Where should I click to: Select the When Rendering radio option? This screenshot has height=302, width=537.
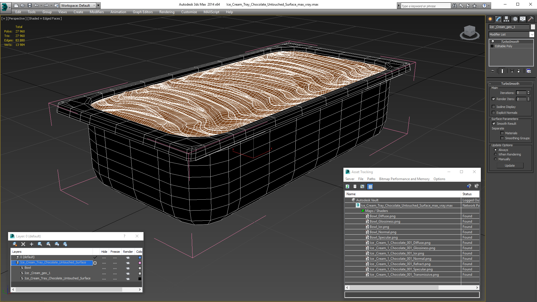click(x=495, y=154)
